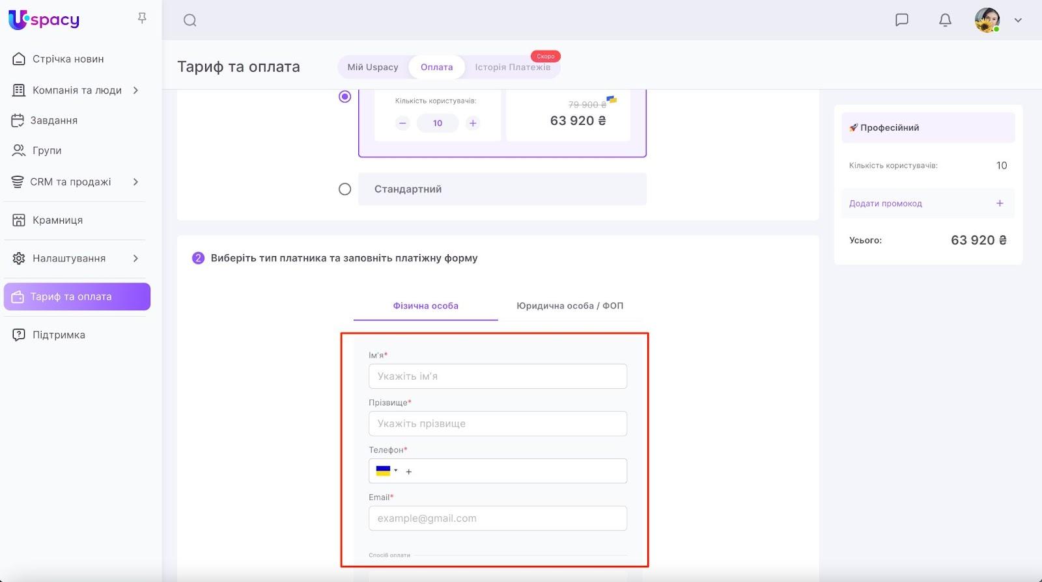
Task: Expand the CRM та продажі menu
Action: 135,182
